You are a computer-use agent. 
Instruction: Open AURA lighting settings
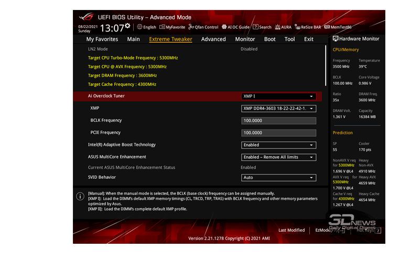[x=283, y=27]
